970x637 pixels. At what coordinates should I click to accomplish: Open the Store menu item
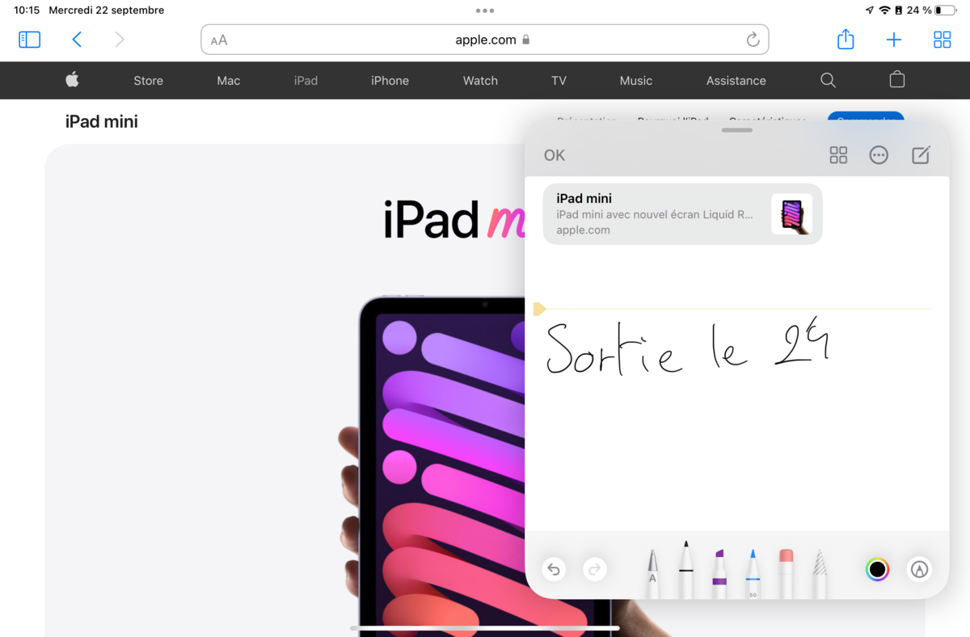click(148, 81)
